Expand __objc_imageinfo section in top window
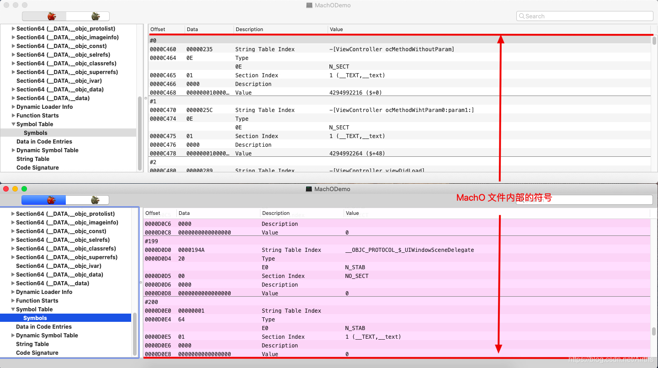 pyautogui.click(x=13, y=37)
